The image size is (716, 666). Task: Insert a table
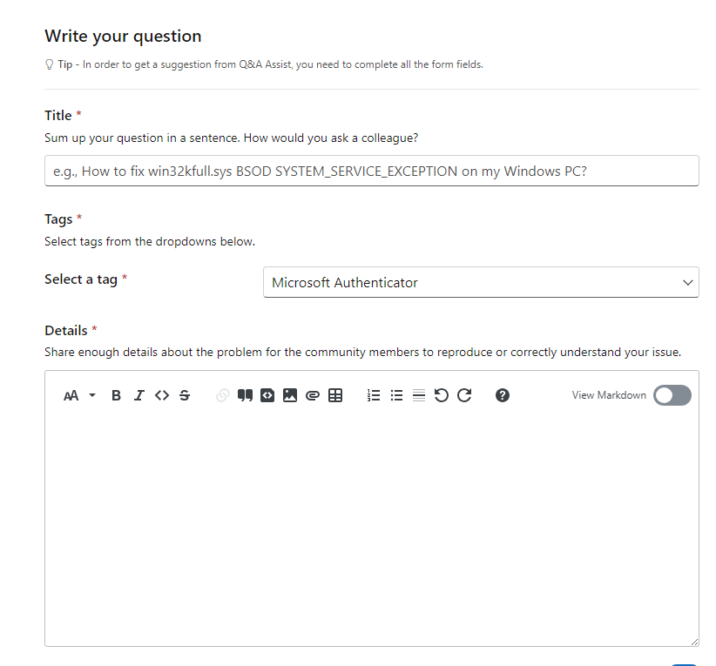pyautogui.click(x=335, y=395)
